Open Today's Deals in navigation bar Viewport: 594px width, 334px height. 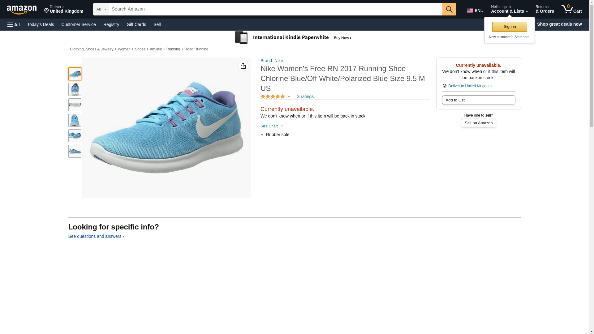click(x=41, y=24)
